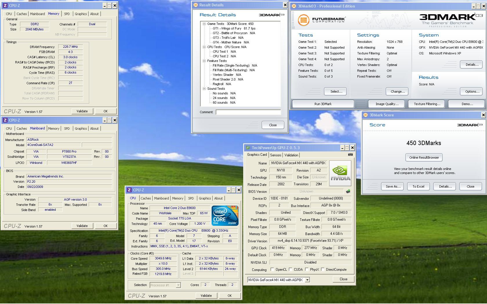Click CPU-Z Mainboard window title icon

pyautogui.click(x=5, y=120)
